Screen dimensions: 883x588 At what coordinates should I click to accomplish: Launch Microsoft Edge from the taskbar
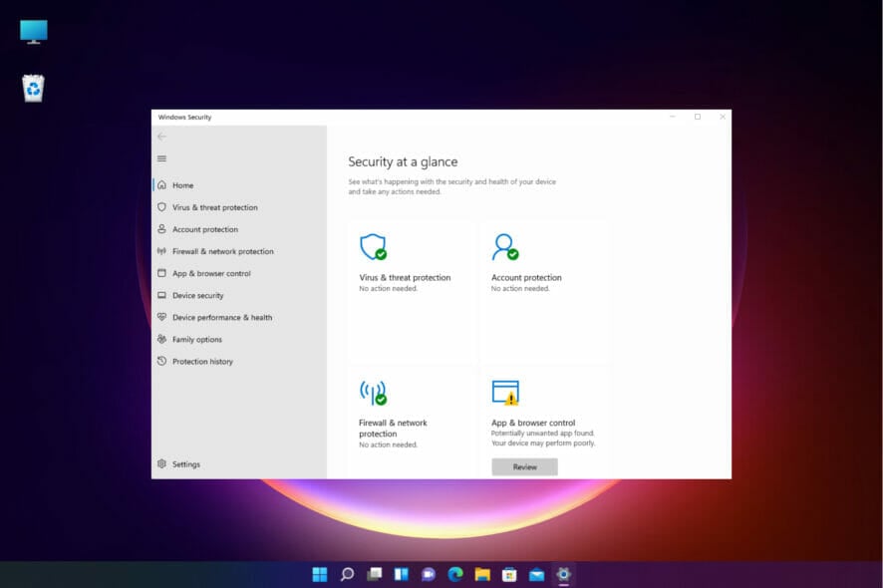point(455,574)
